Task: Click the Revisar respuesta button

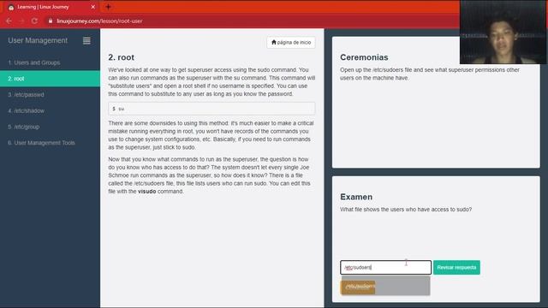Action: coord(456,268)
